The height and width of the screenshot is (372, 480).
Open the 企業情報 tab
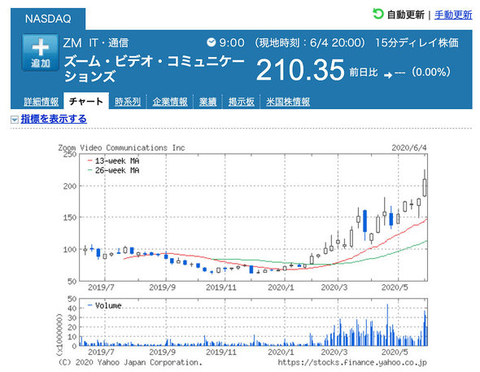pyautogui.click(x=170, y=102)
